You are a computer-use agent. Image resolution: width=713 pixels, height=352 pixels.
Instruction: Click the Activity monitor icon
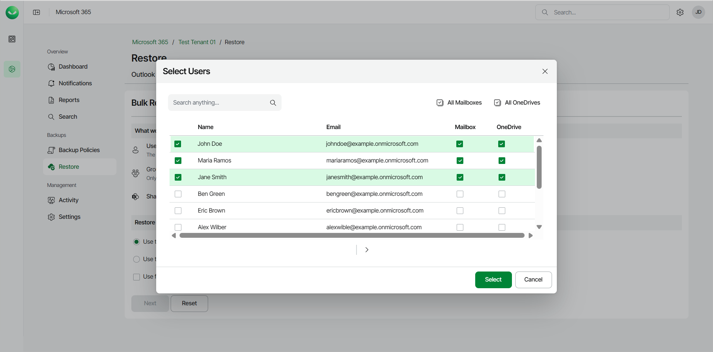pos(51,200)
